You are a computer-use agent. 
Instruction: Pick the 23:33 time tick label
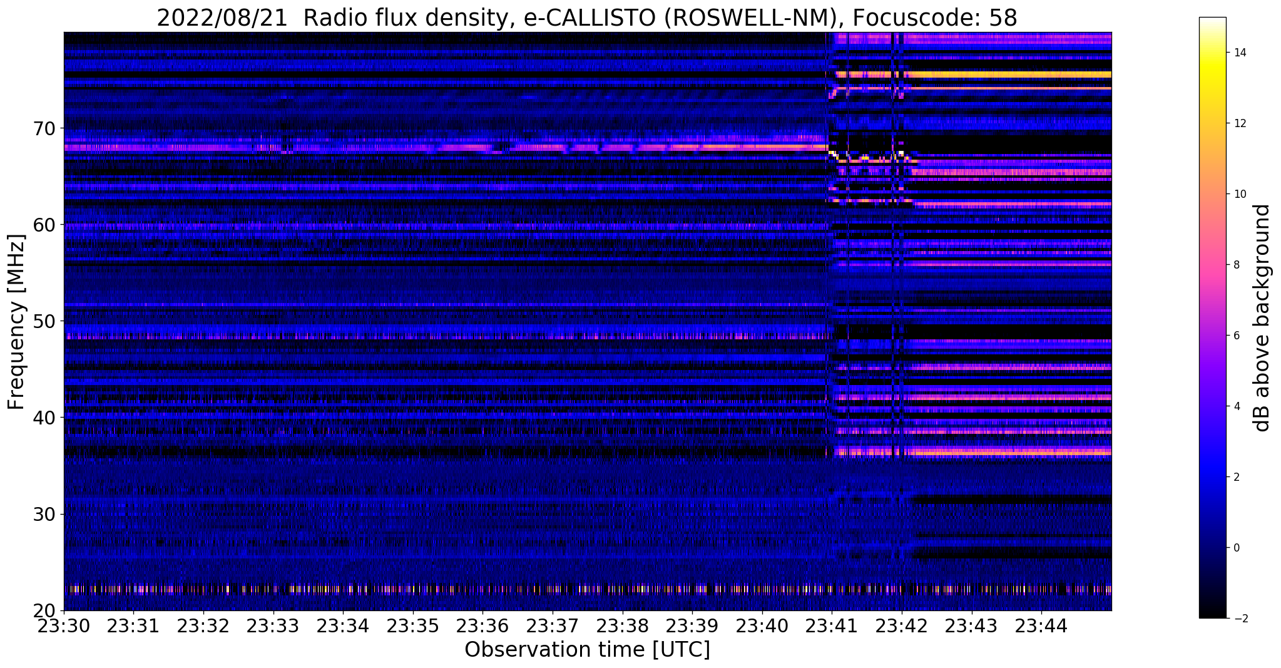[273, 626]
